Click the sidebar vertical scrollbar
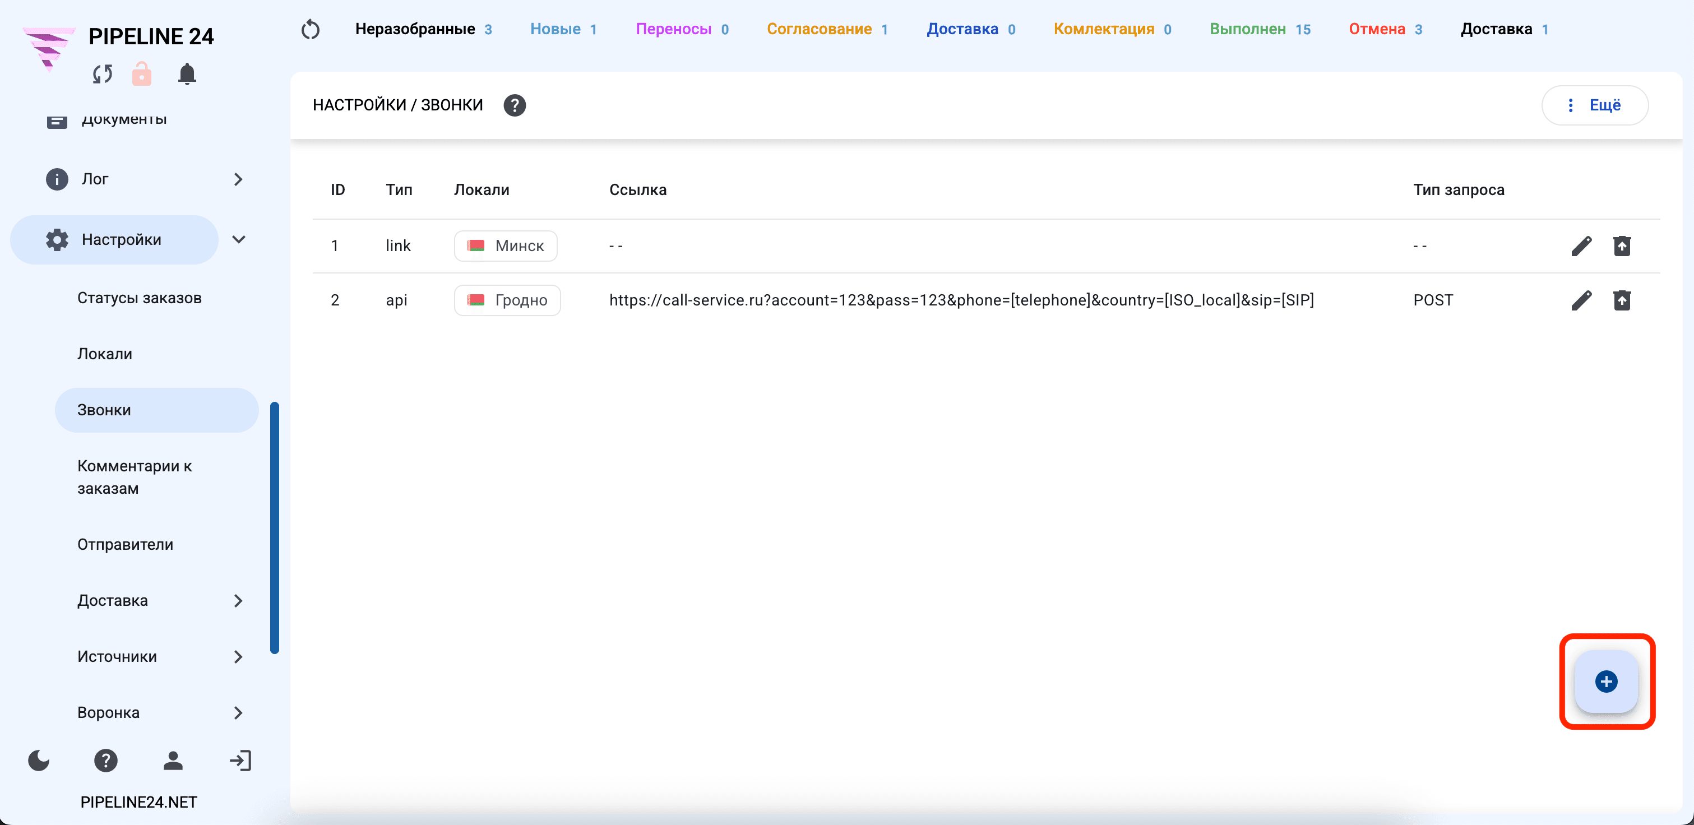The width and height of the screenshot is (1694, 825). pos(275,528)
